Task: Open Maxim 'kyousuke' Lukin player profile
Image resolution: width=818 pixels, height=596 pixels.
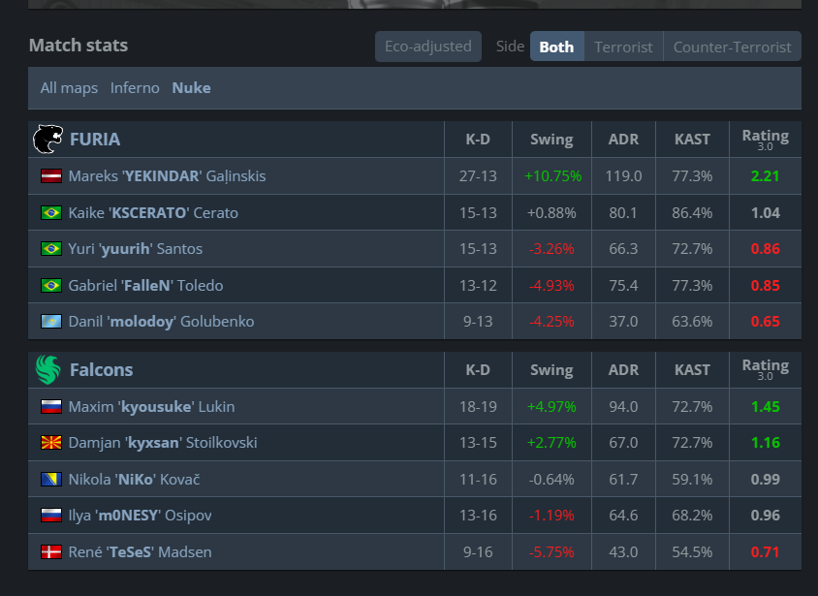Action: [151, 407]
